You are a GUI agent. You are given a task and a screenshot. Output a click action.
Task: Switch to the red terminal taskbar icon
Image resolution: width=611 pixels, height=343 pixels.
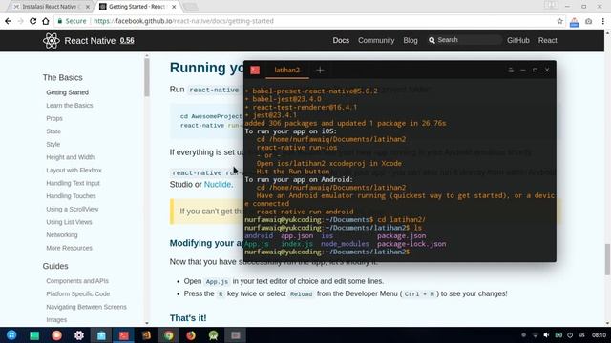124,335
